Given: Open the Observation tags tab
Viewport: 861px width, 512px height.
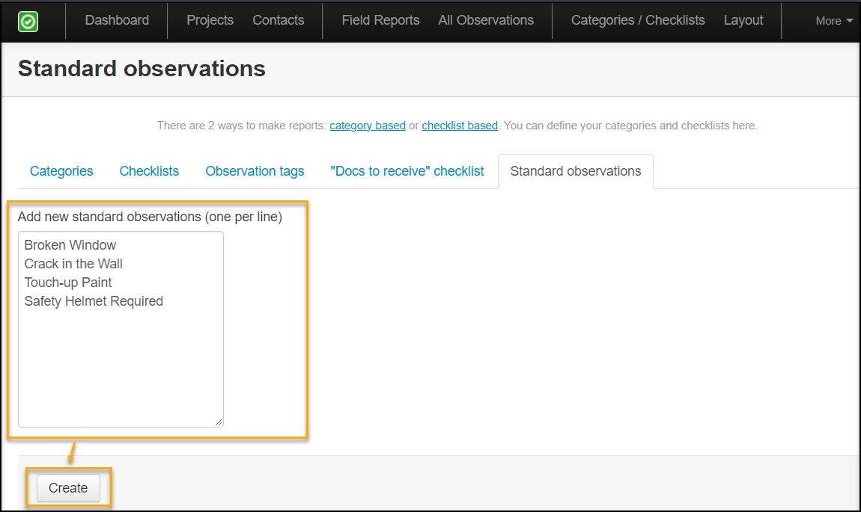Looking at the screenshot, I should [255, 171].
